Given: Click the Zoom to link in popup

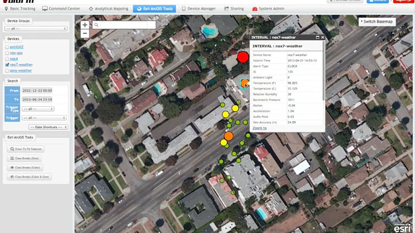Looking at the screenshot, I should (259, 128).
